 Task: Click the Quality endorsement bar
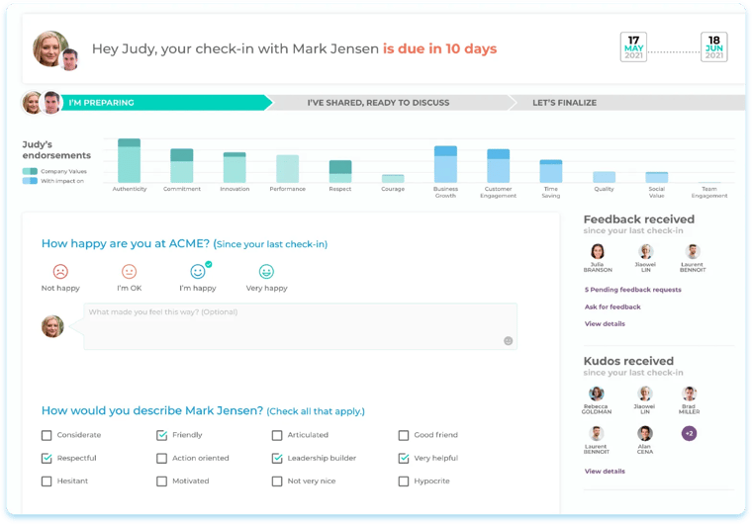tap(604, 177)
